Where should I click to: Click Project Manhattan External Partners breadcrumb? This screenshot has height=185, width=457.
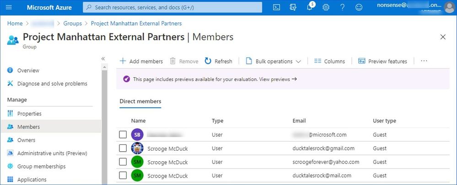tap(136, 24)
